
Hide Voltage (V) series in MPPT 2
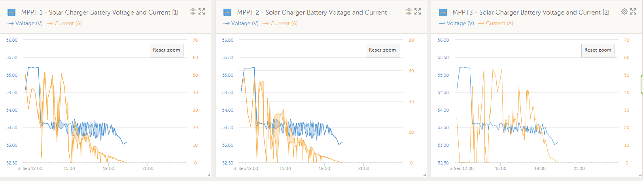tap(241, 24)
